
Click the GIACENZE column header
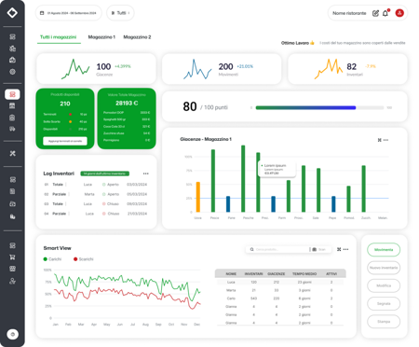pyautogui.click(x=277, y=274)
